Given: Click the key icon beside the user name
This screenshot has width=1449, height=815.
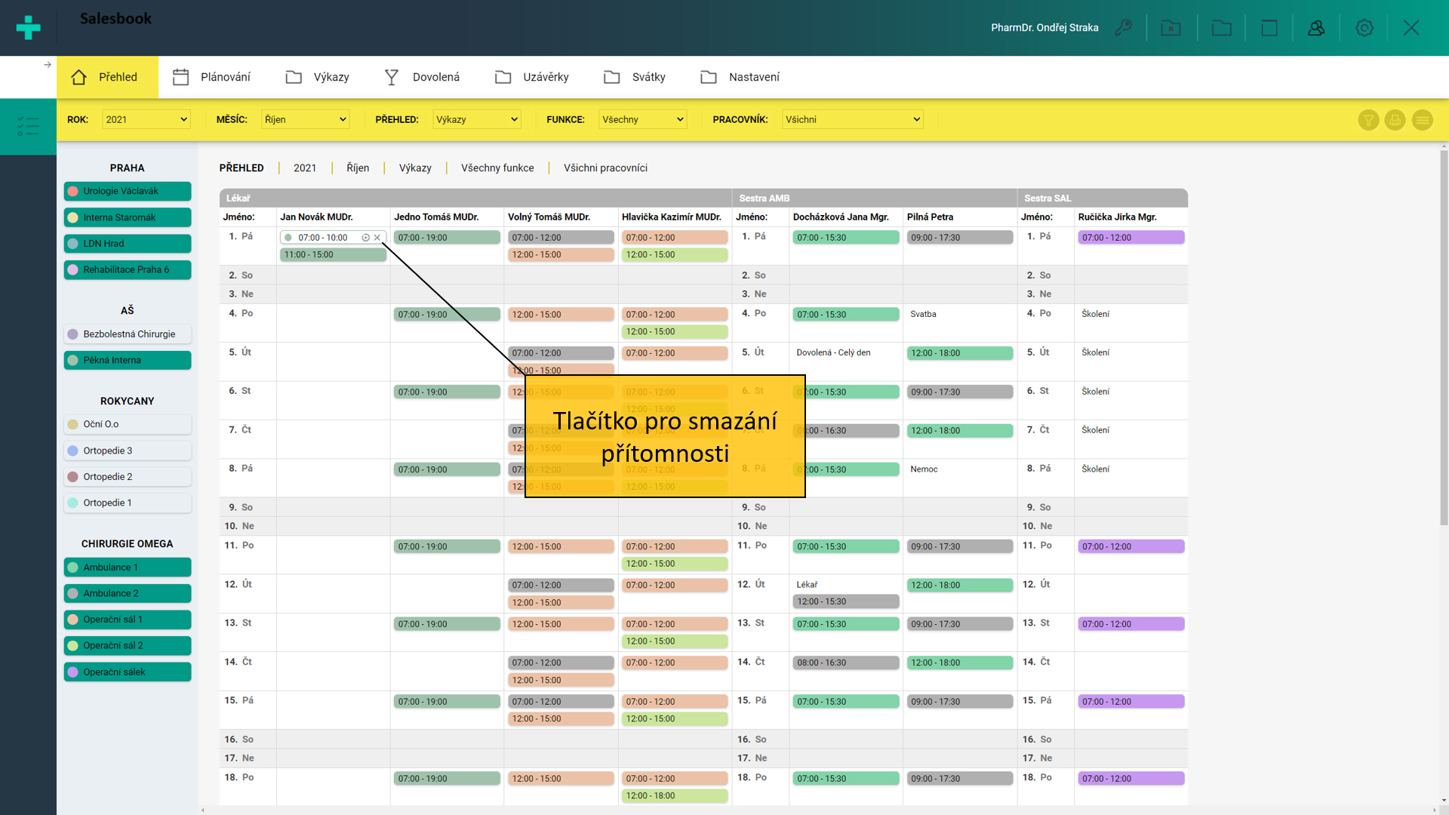Looking at the screenshot, I should pyautogui.click(x=1123, y=28).
